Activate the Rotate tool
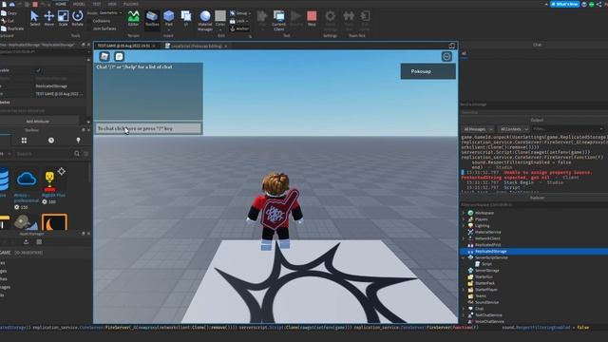Image resolution: width=608 pixels, height=342 pixels. 78,18
